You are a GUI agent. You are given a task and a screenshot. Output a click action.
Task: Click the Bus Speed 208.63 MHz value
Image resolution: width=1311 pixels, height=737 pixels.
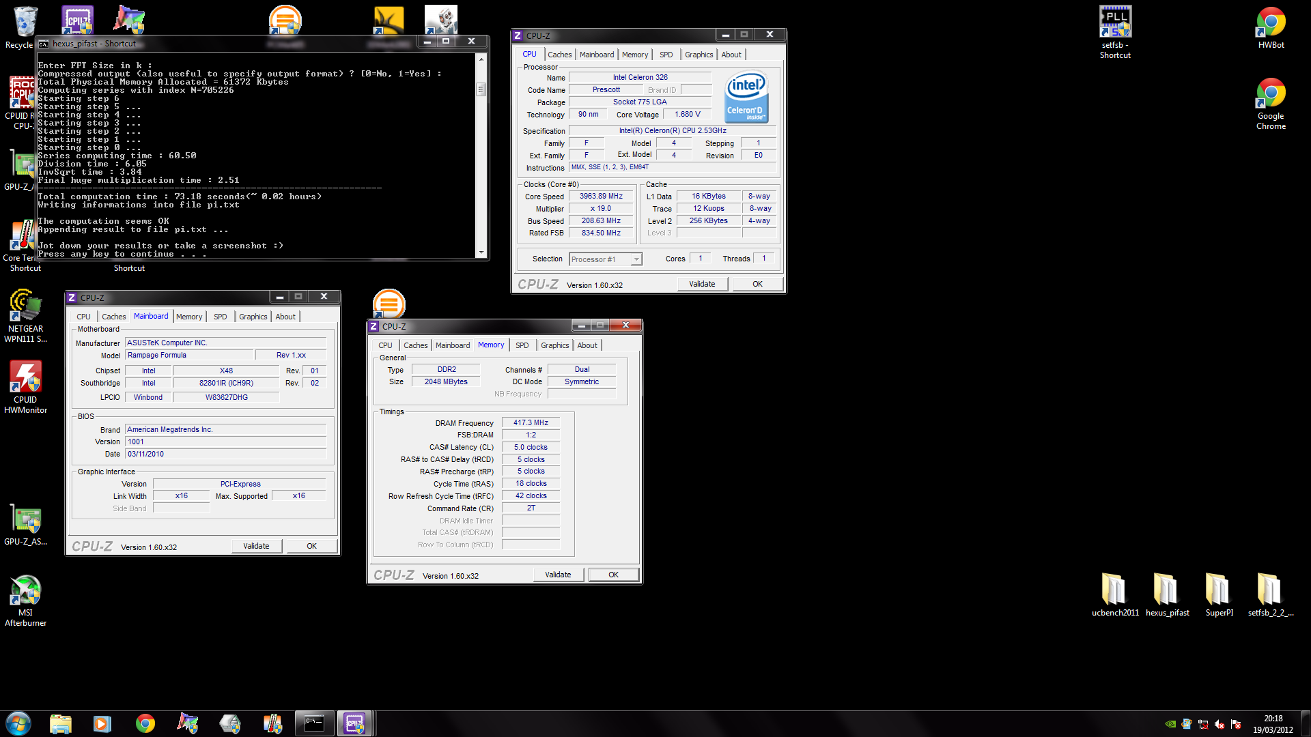pos(601,221)
